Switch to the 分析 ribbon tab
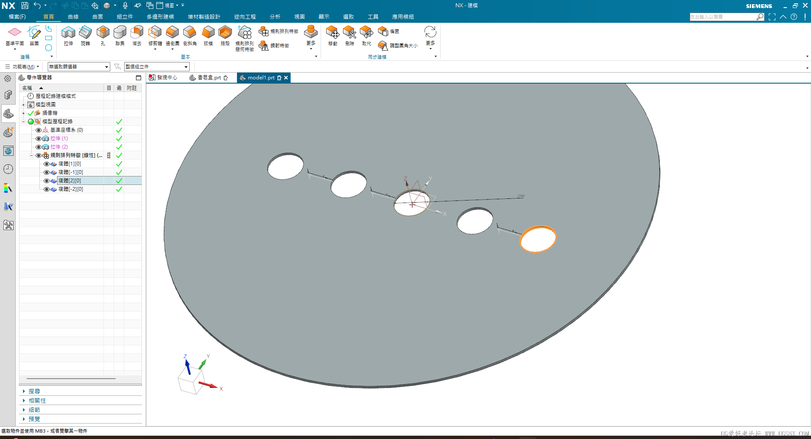Image resolution: width=811 pixels, height=439 pixels. (275, 16)
